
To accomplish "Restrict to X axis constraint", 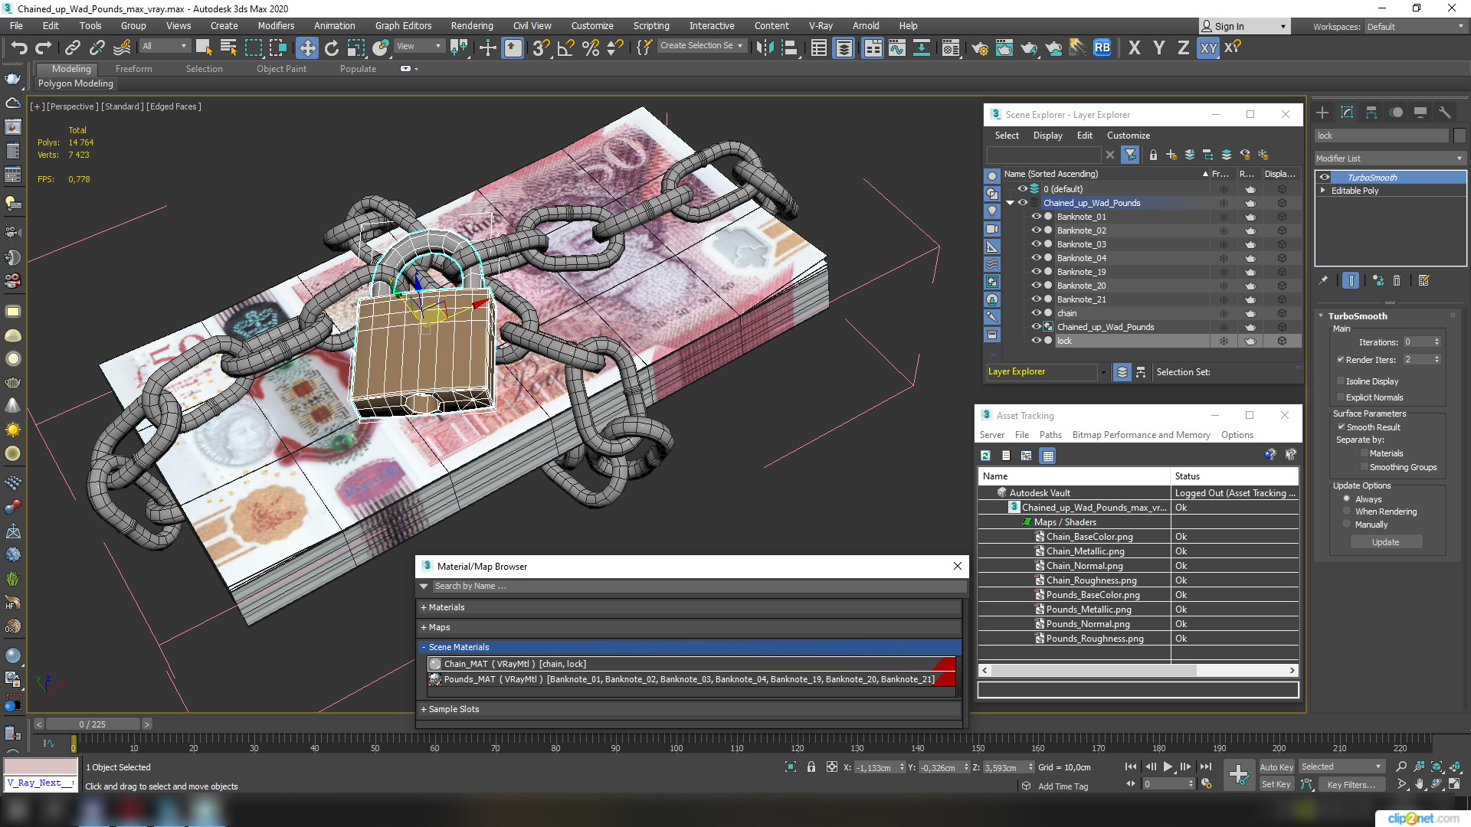I will point(1134,47).
